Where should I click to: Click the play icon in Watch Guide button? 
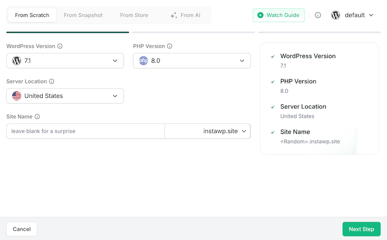(x=261, y=15)
